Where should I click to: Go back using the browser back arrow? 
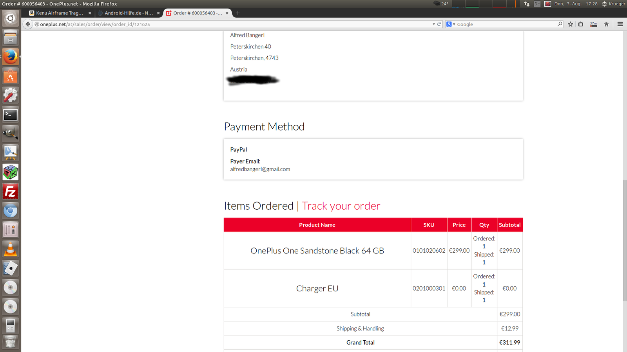click(28, 24)
